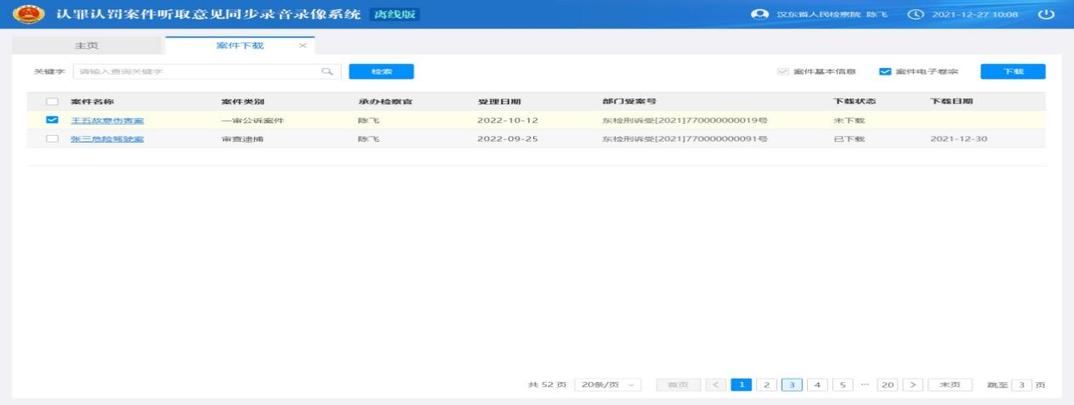Go to previous page with left arrow
The image size is (1074, 405).
[x=716, y=385]
